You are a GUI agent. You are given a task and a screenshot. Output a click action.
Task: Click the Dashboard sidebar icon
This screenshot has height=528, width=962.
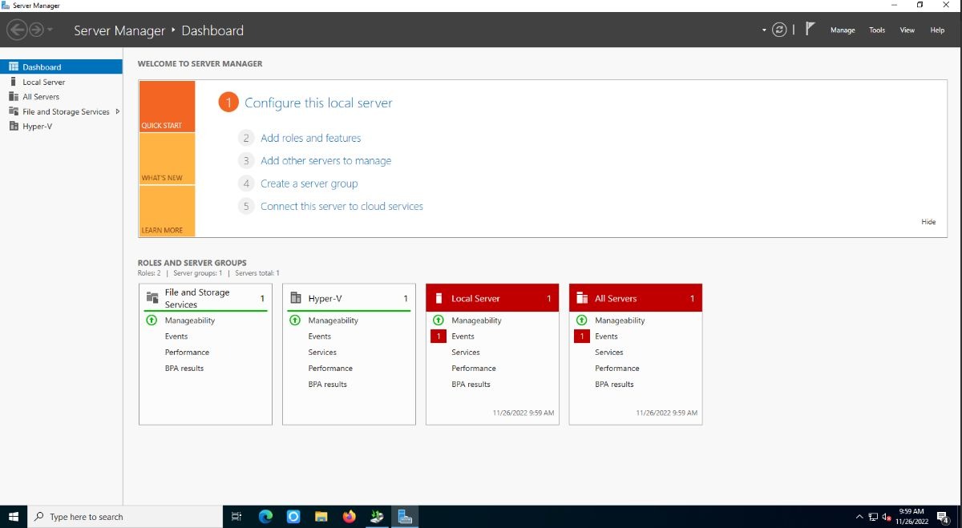click(x=14, y=67)
